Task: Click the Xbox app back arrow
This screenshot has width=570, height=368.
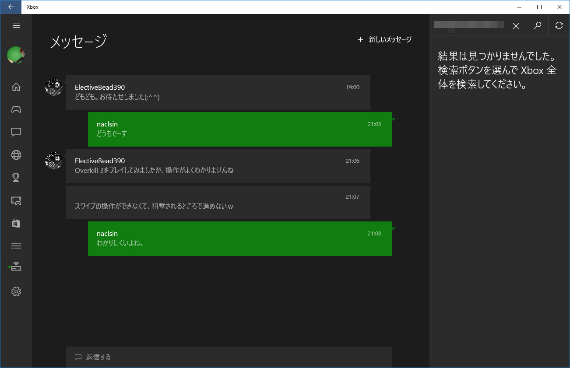Action: point(11,7)
